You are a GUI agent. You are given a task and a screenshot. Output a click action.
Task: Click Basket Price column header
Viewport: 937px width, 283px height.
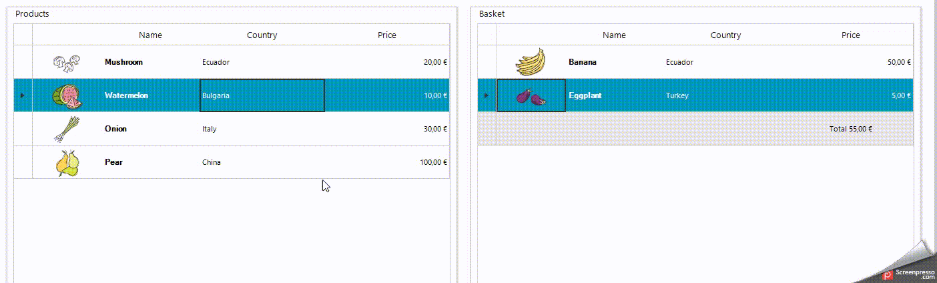click(x=850, y=35)
